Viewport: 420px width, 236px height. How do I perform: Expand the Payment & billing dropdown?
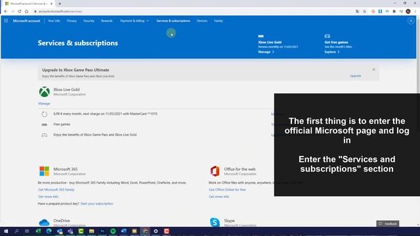pos(135,21)
